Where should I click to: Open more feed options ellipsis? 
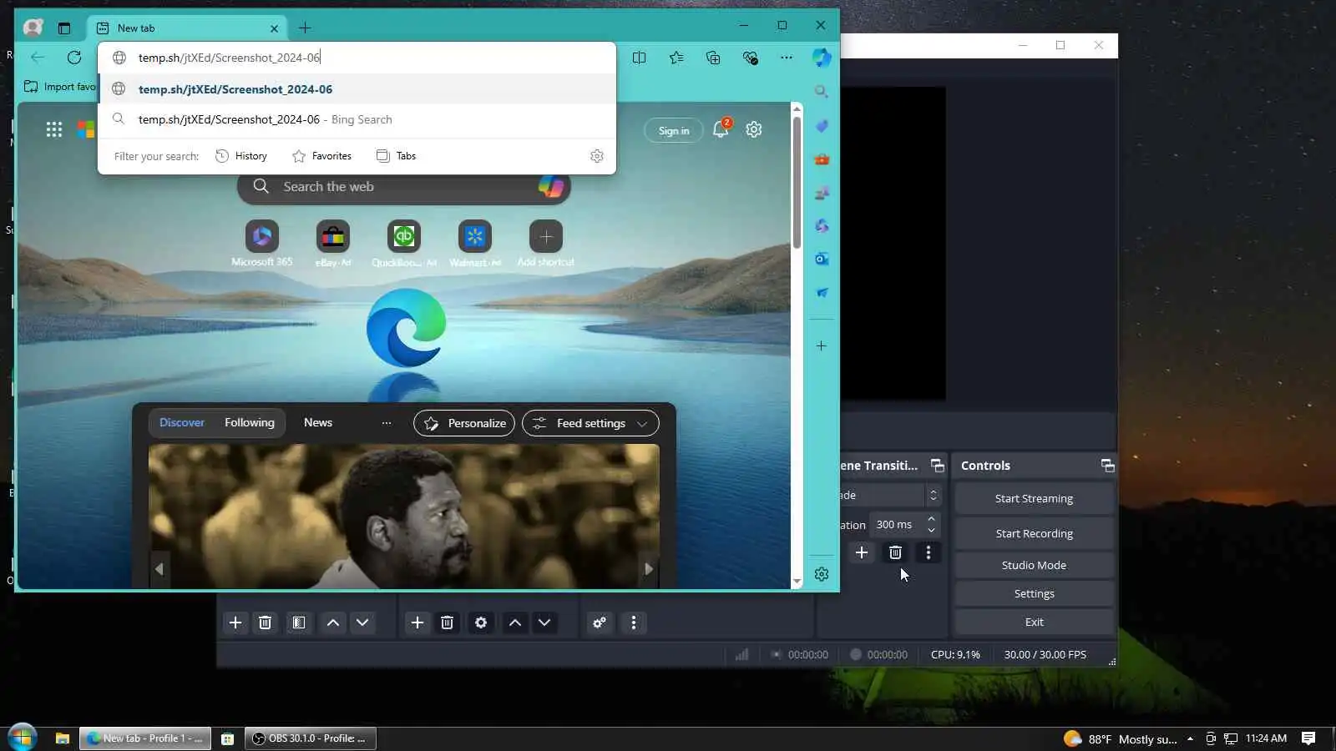click(x=387, y=423)
